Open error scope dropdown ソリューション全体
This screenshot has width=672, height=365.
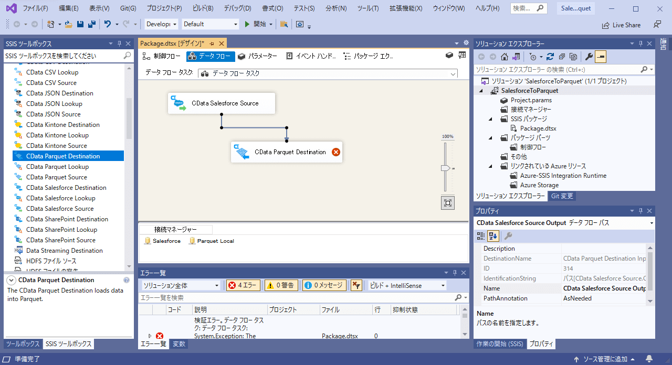181,285
